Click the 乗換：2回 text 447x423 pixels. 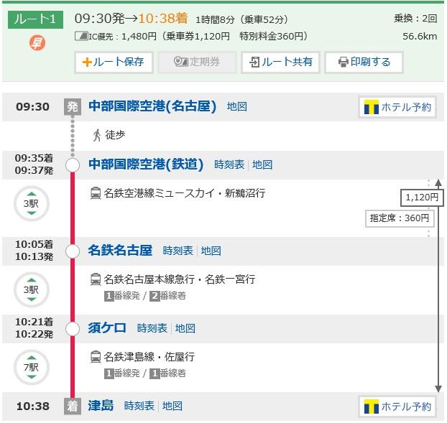[415, 19]
